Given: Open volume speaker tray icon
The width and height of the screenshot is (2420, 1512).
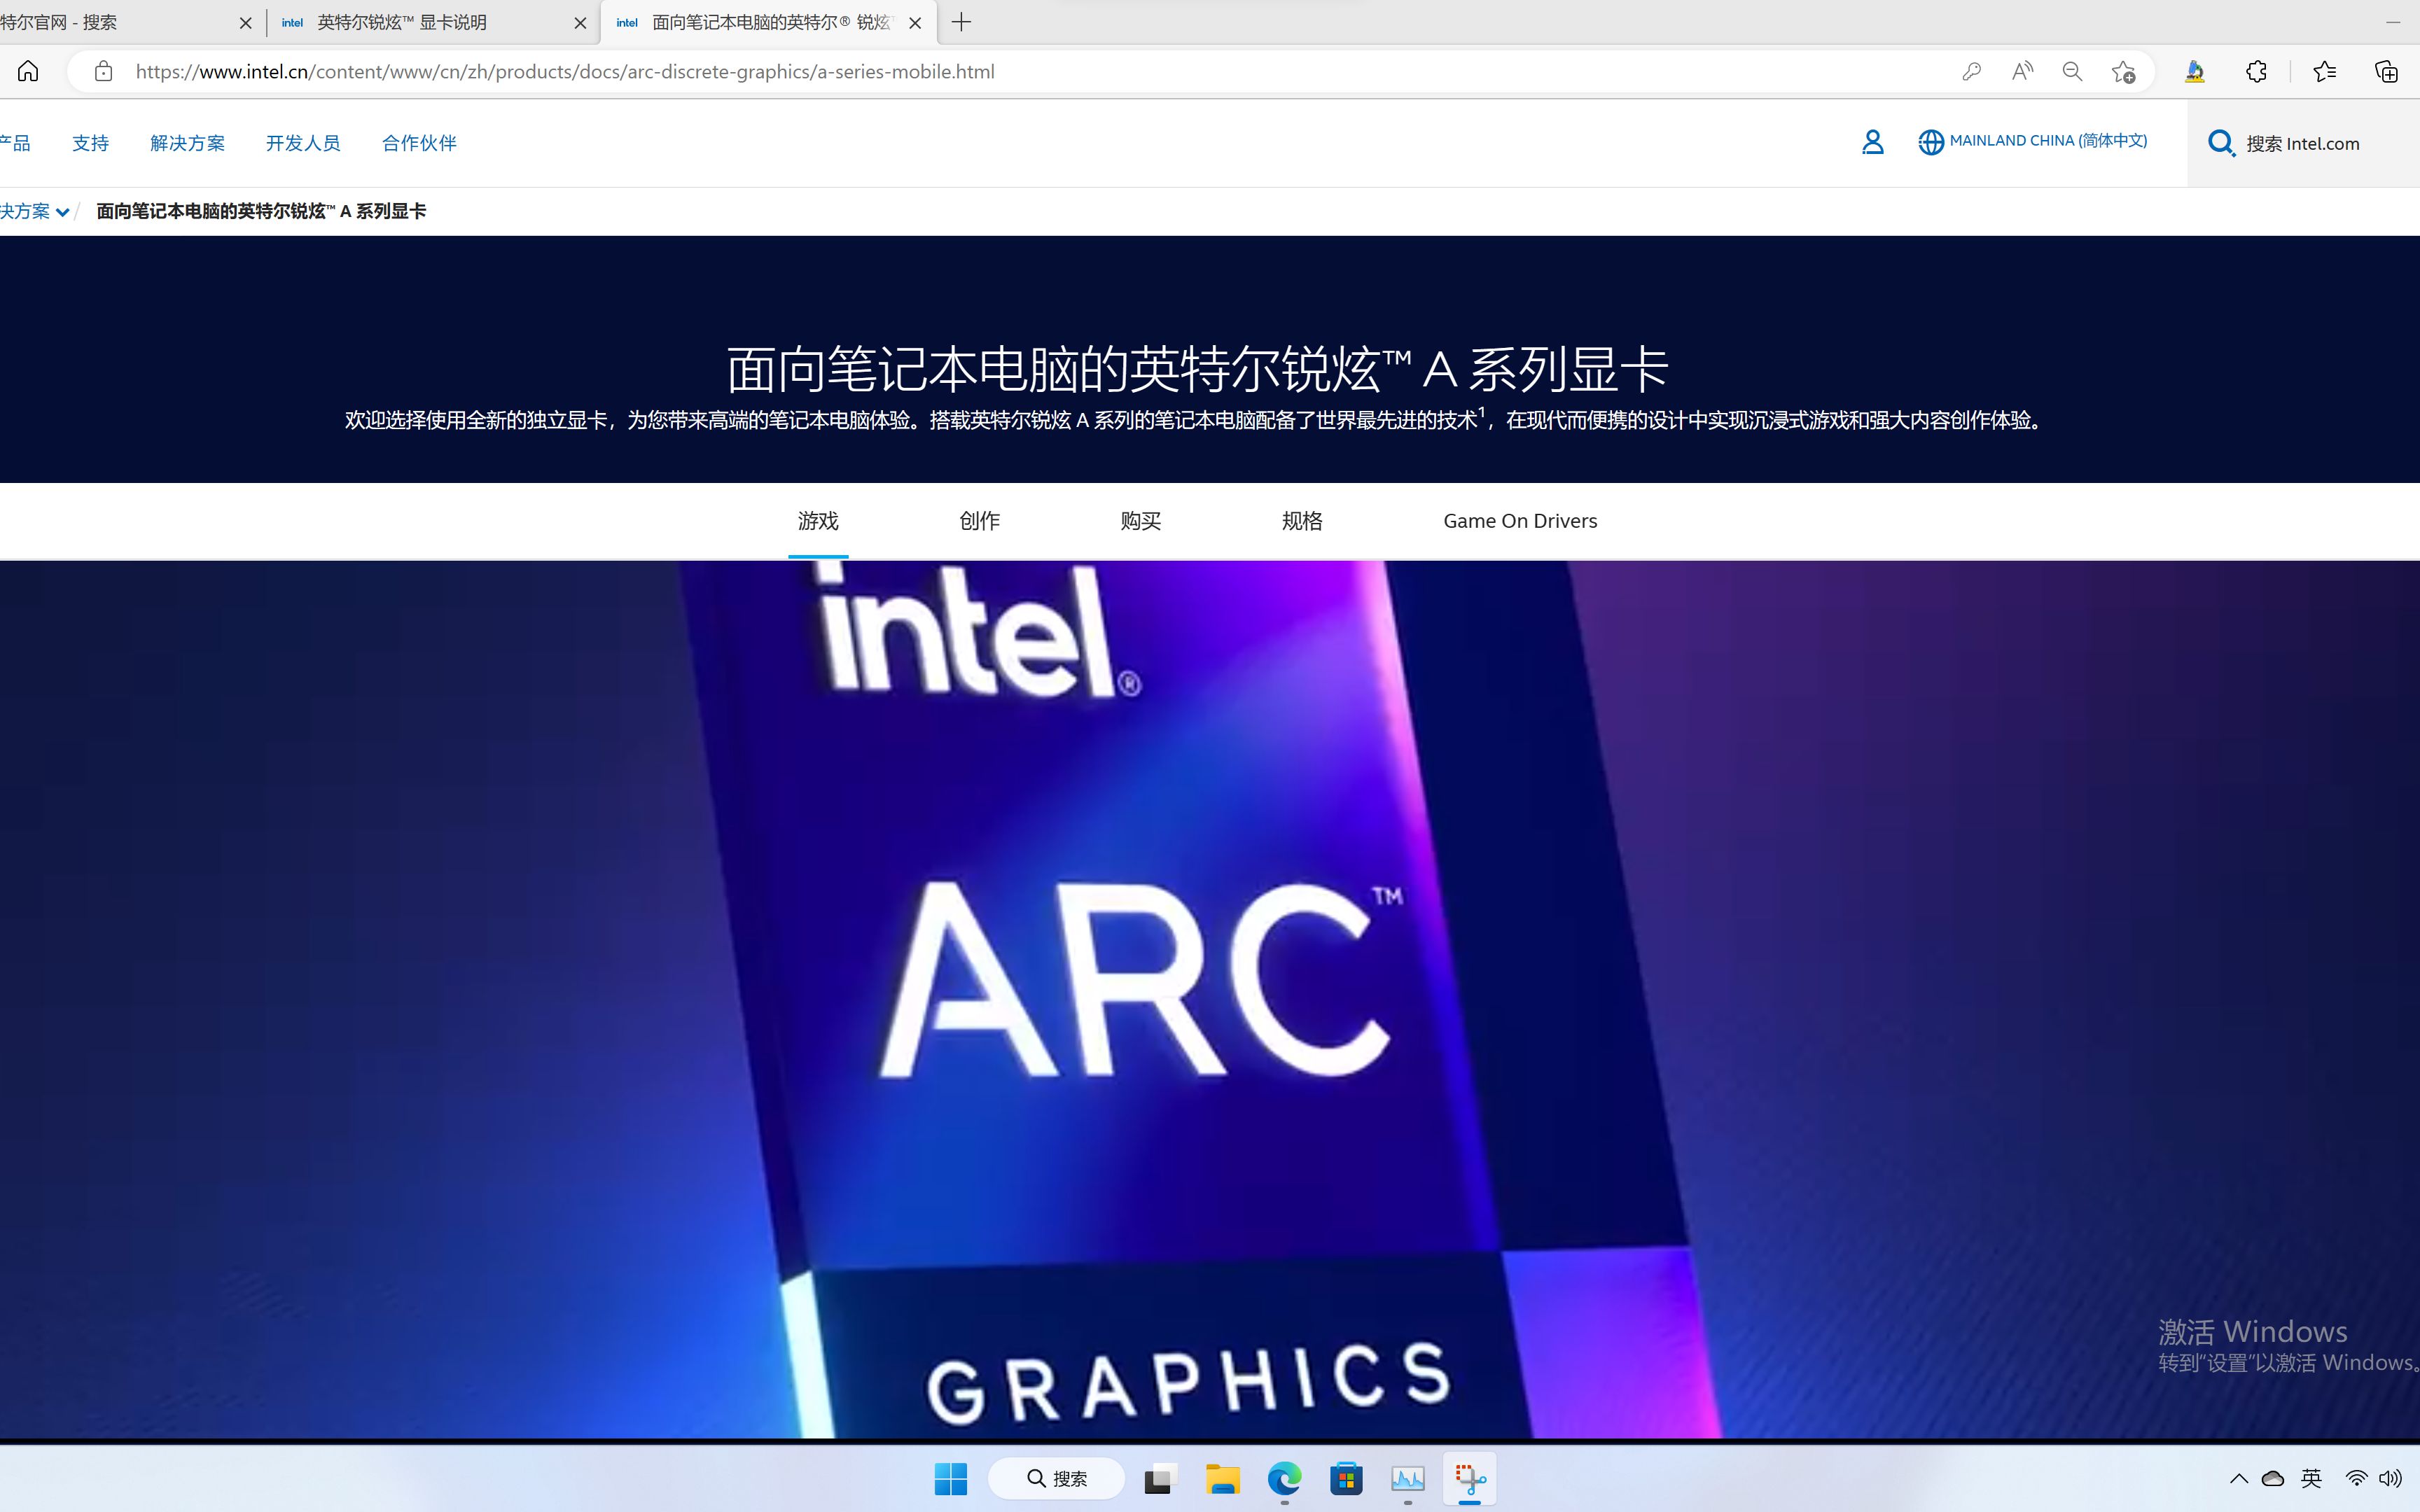Looking at the screenshot, I should tap(2390, 1478).
